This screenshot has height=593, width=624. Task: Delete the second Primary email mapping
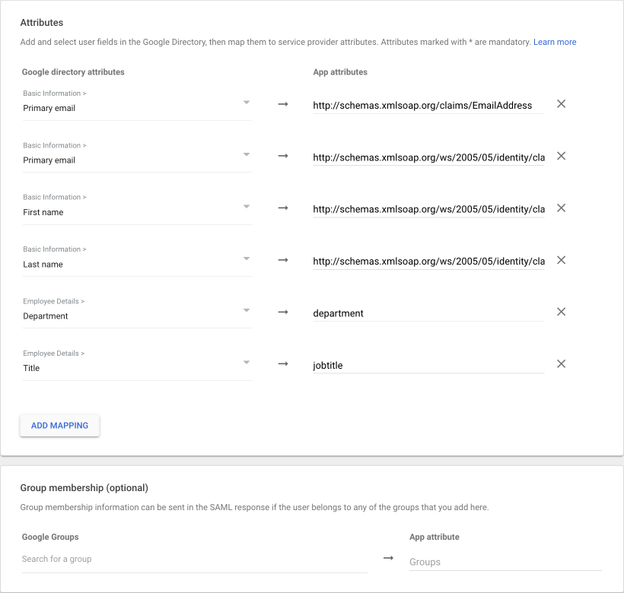(561, 156)
